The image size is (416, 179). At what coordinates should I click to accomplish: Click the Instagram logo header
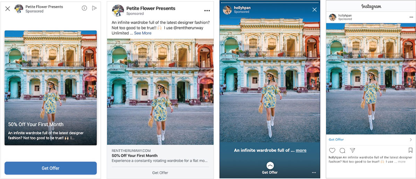click(371, 6)
